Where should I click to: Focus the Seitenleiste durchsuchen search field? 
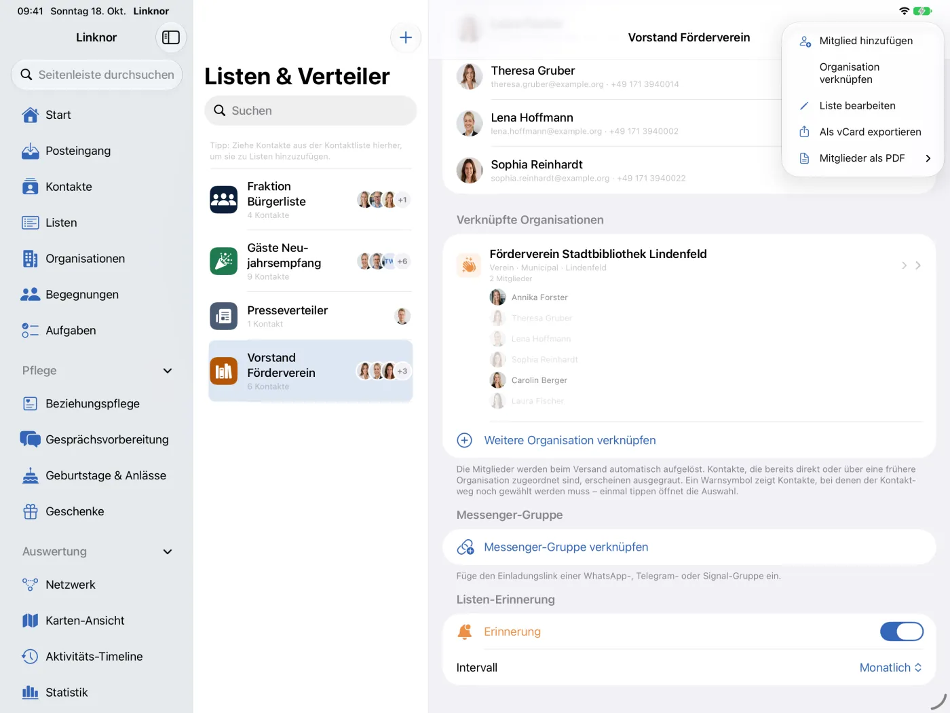96,75
